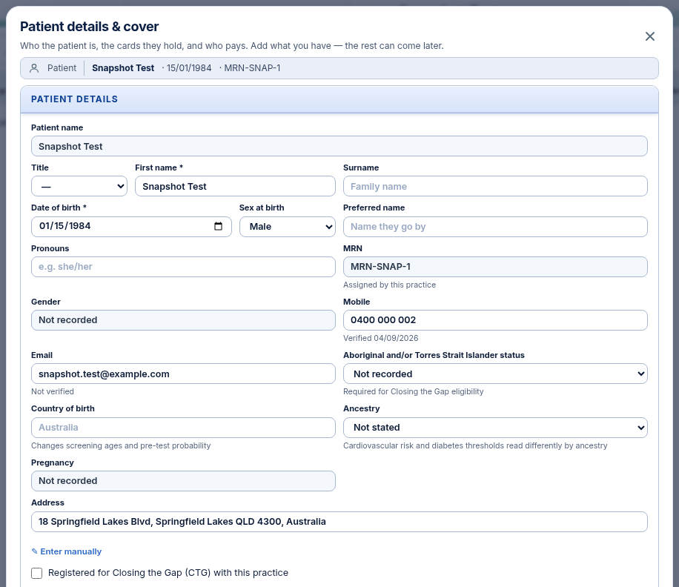Tick Registered for Closing the Gap checkbox
Viewport: 679px width, 587px height.
point(37,573)
